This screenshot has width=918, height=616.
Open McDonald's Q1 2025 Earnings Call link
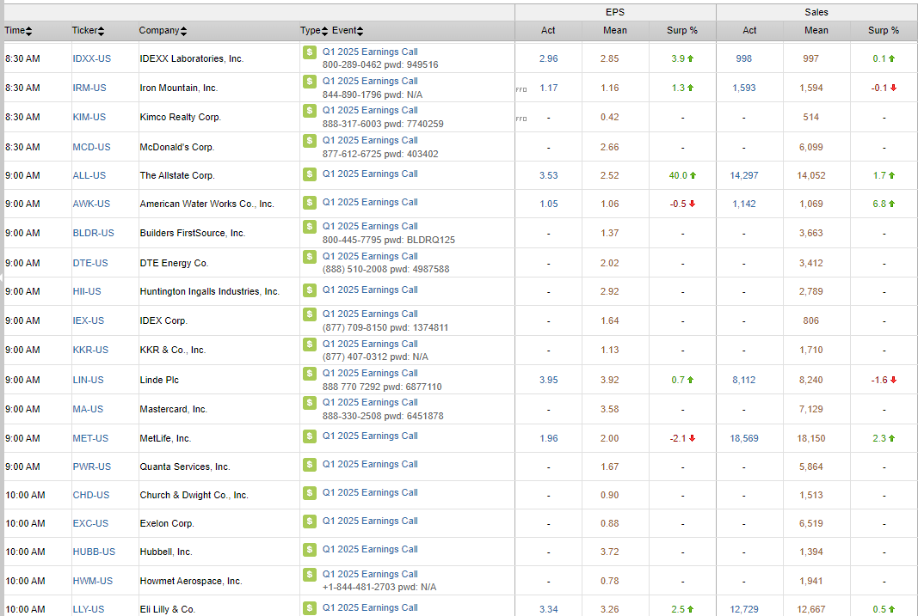(370, 140)
